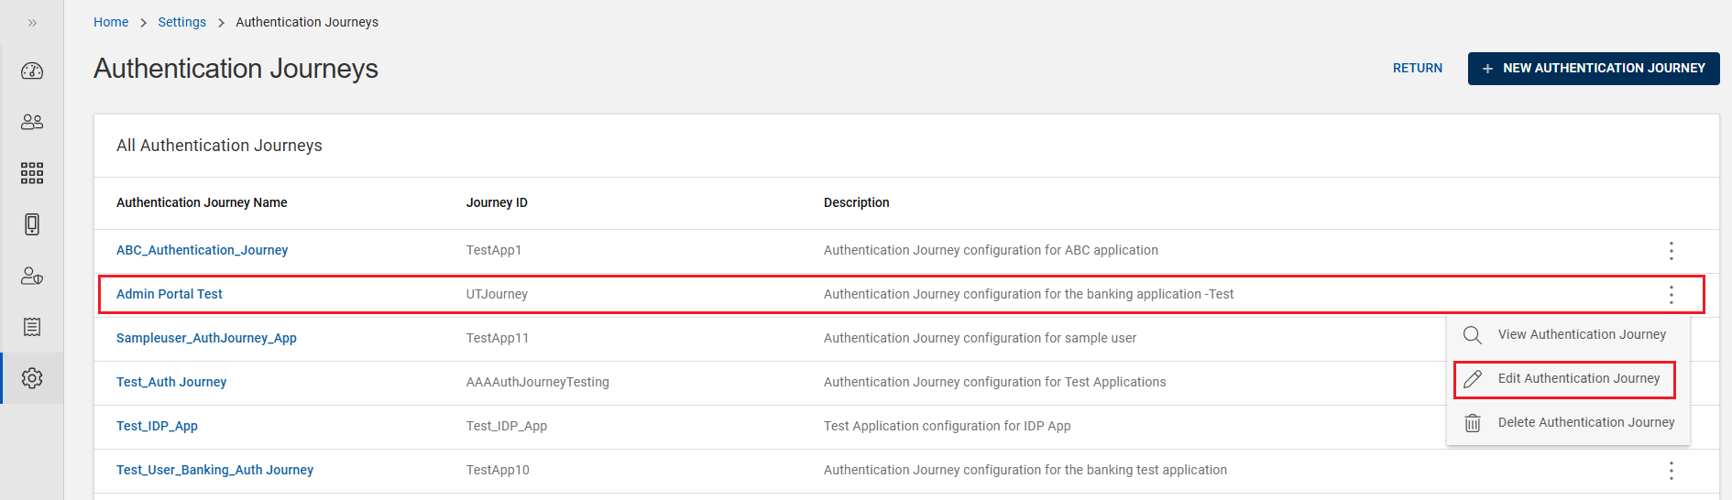Viewport: 1732px width, 500px height.
Task: Open the Dashboard gauge icon in sidebar
Action: tap(32, 71)
